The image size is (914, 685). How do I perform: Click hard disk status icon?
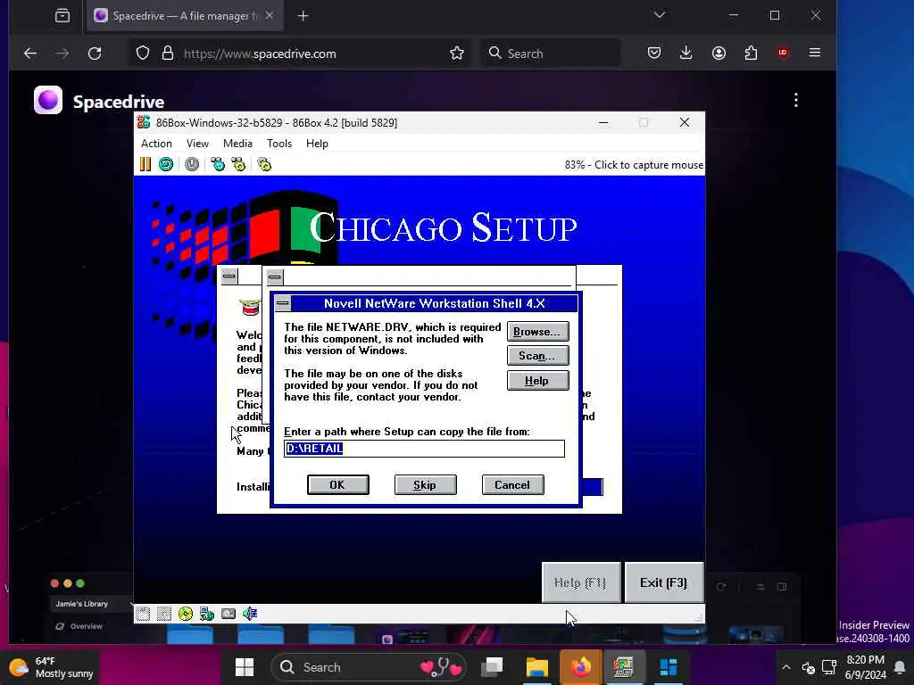pos(228,614)
